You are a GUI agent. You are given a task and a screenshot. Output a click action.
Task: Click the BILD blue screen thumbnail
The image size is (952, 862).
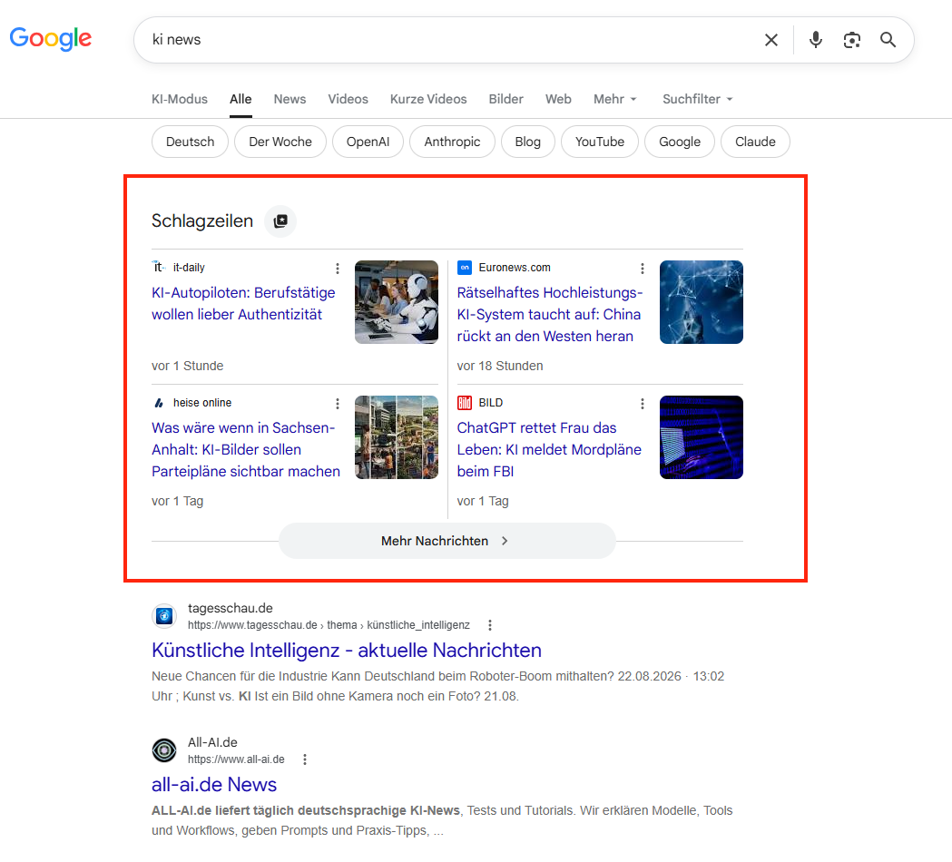point(702,437)
